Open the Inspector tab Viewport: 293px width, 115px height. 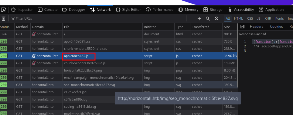(x=22, y=10)
